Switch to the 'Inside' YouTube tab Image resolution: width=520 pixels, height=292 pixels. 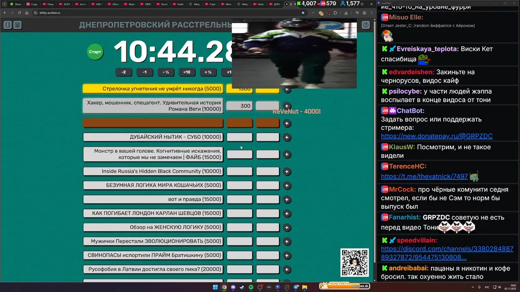click(178, 4)
